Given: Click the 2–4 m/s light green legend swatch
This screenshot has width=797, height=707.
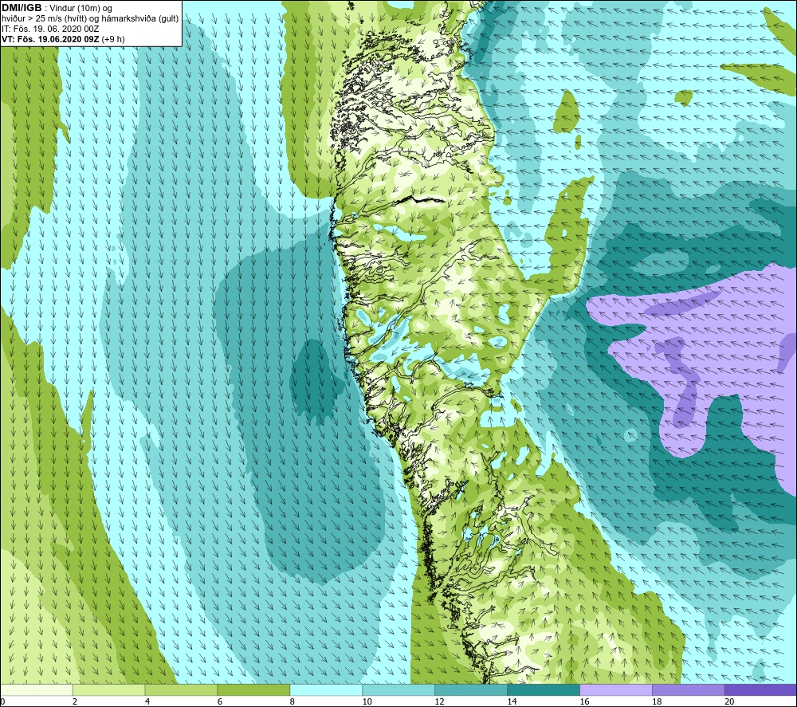Looking at the screenshot, I should point(108,689).
